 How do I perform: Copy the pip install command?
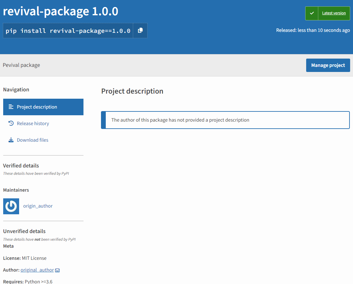coord(140,30)
